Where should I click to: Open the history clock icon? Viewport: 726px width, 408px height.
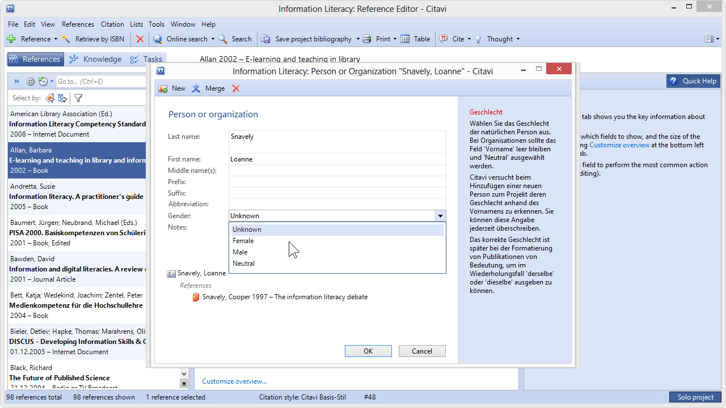click(43, 82)
